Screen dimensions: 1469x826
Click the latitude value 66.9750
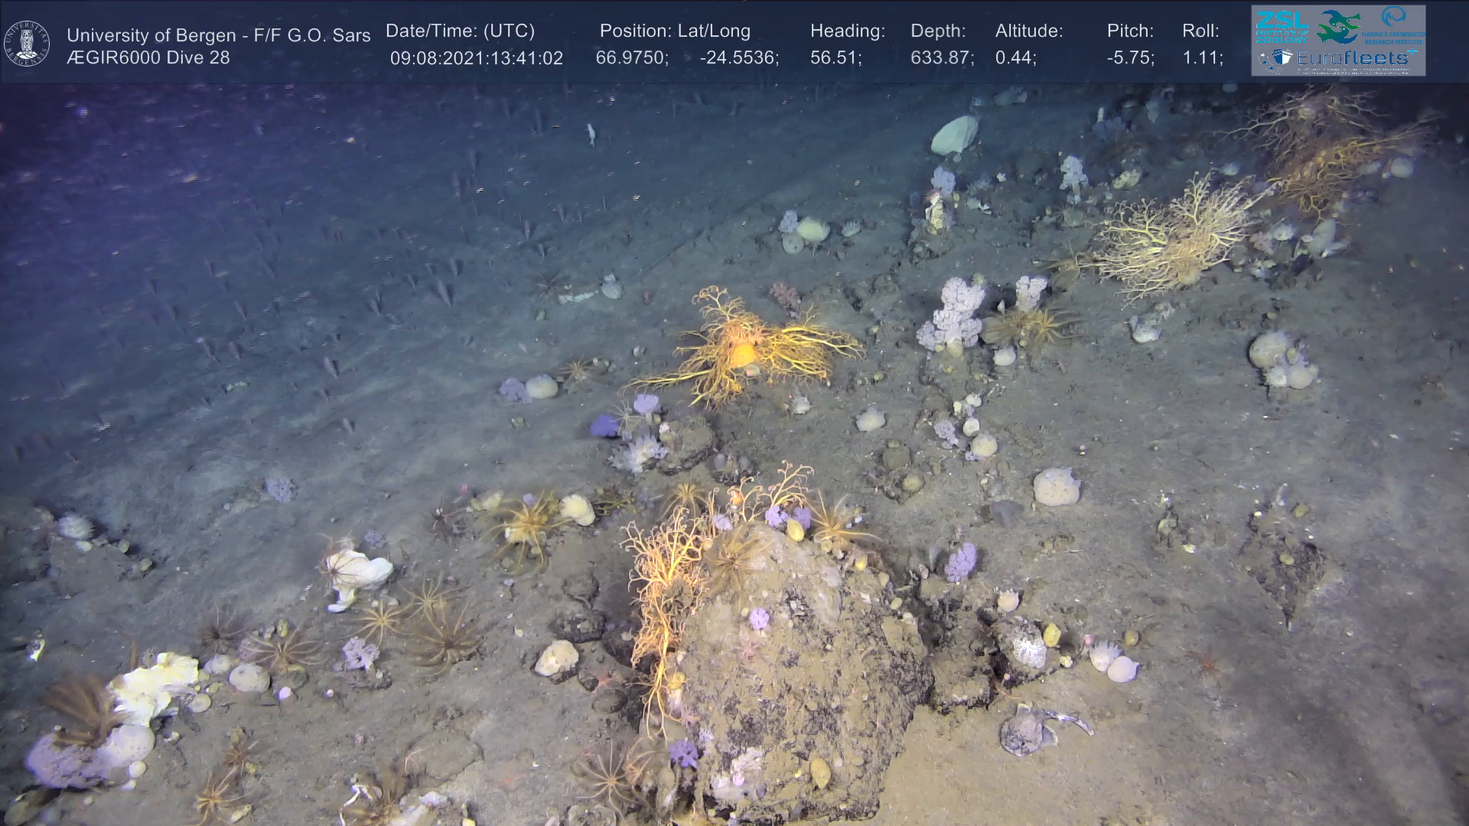631,58
